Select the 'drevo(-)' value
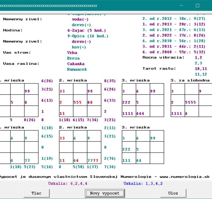This screenshot has height=199, width=212. pyautogui.click(x=81, y=41)
